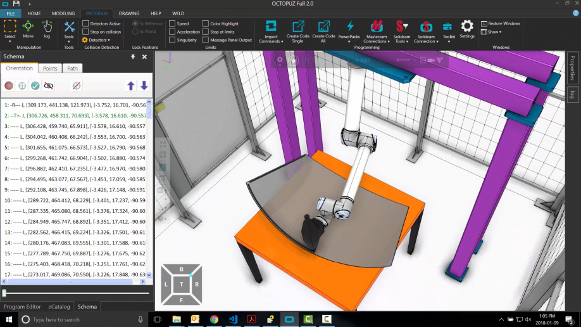
Task: Run Create Code Single
Action: click(297, 32)
